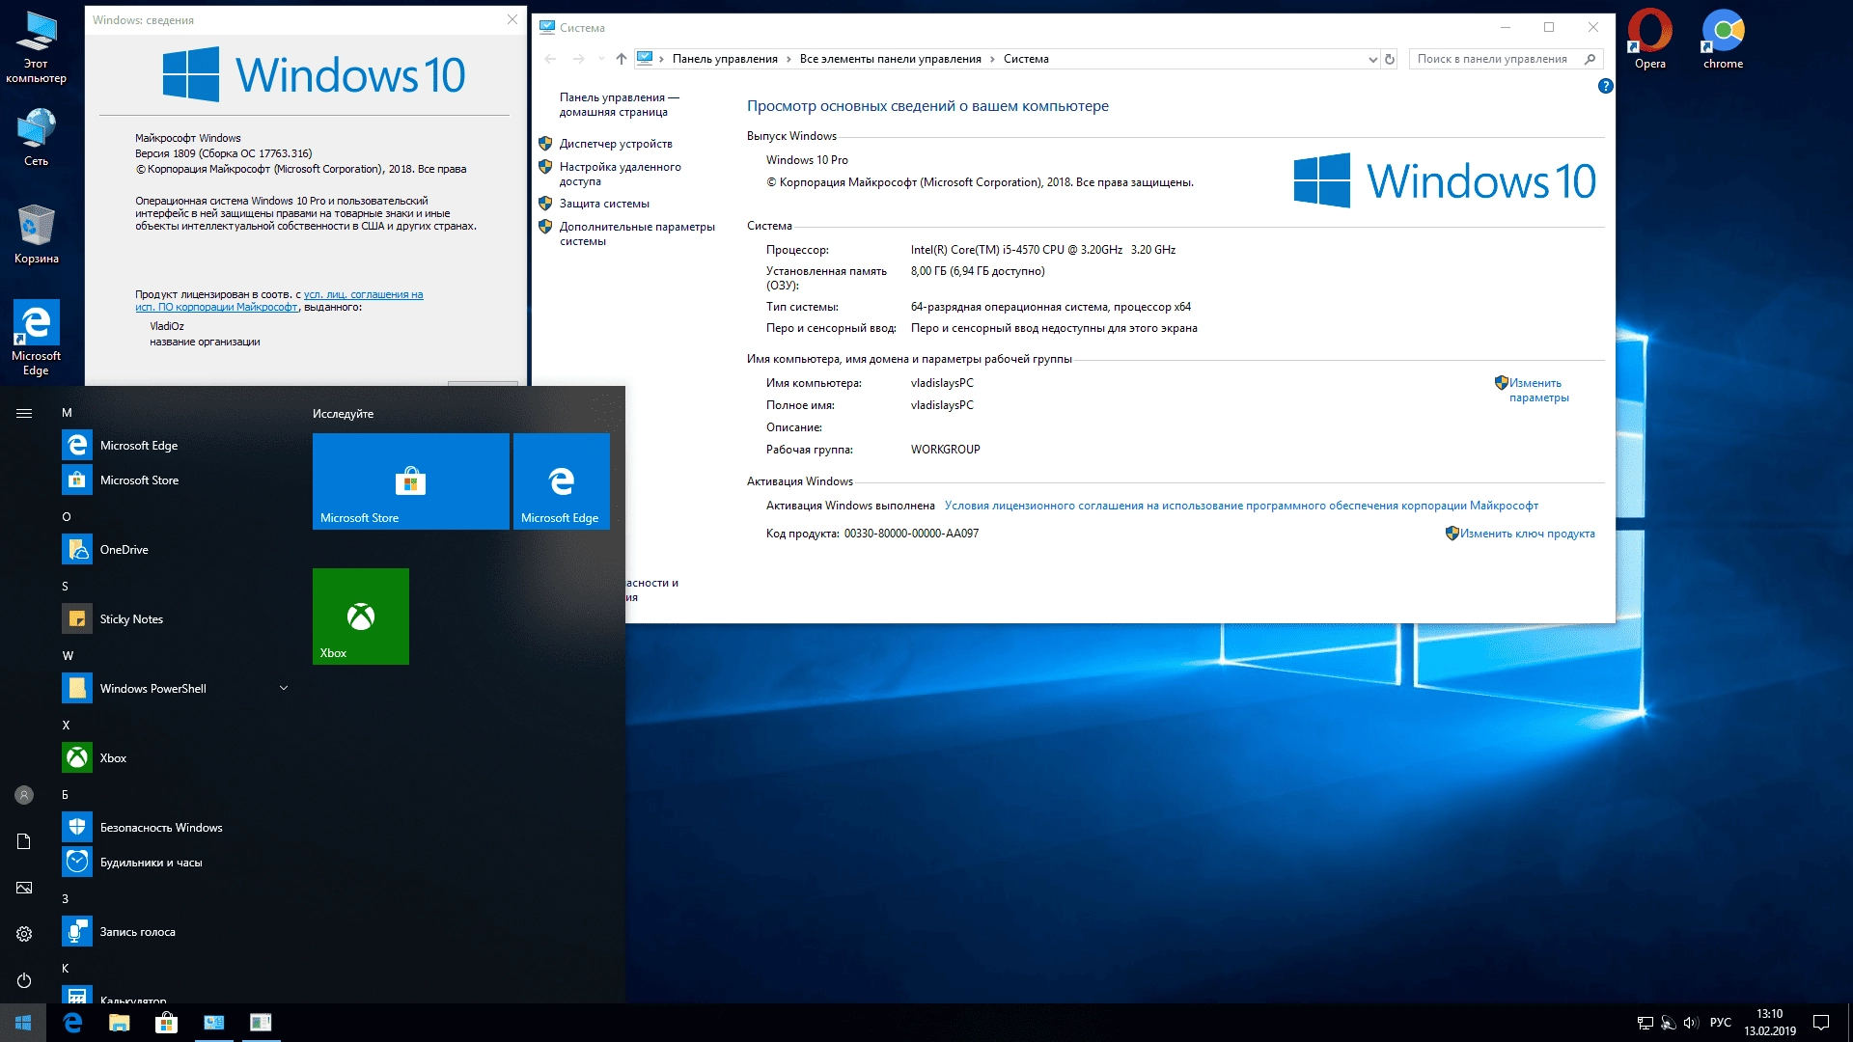Open Диспетчер устройств link
Image resolution: width=1853 pixels, height=1042 pixels.
coord(616,144)
